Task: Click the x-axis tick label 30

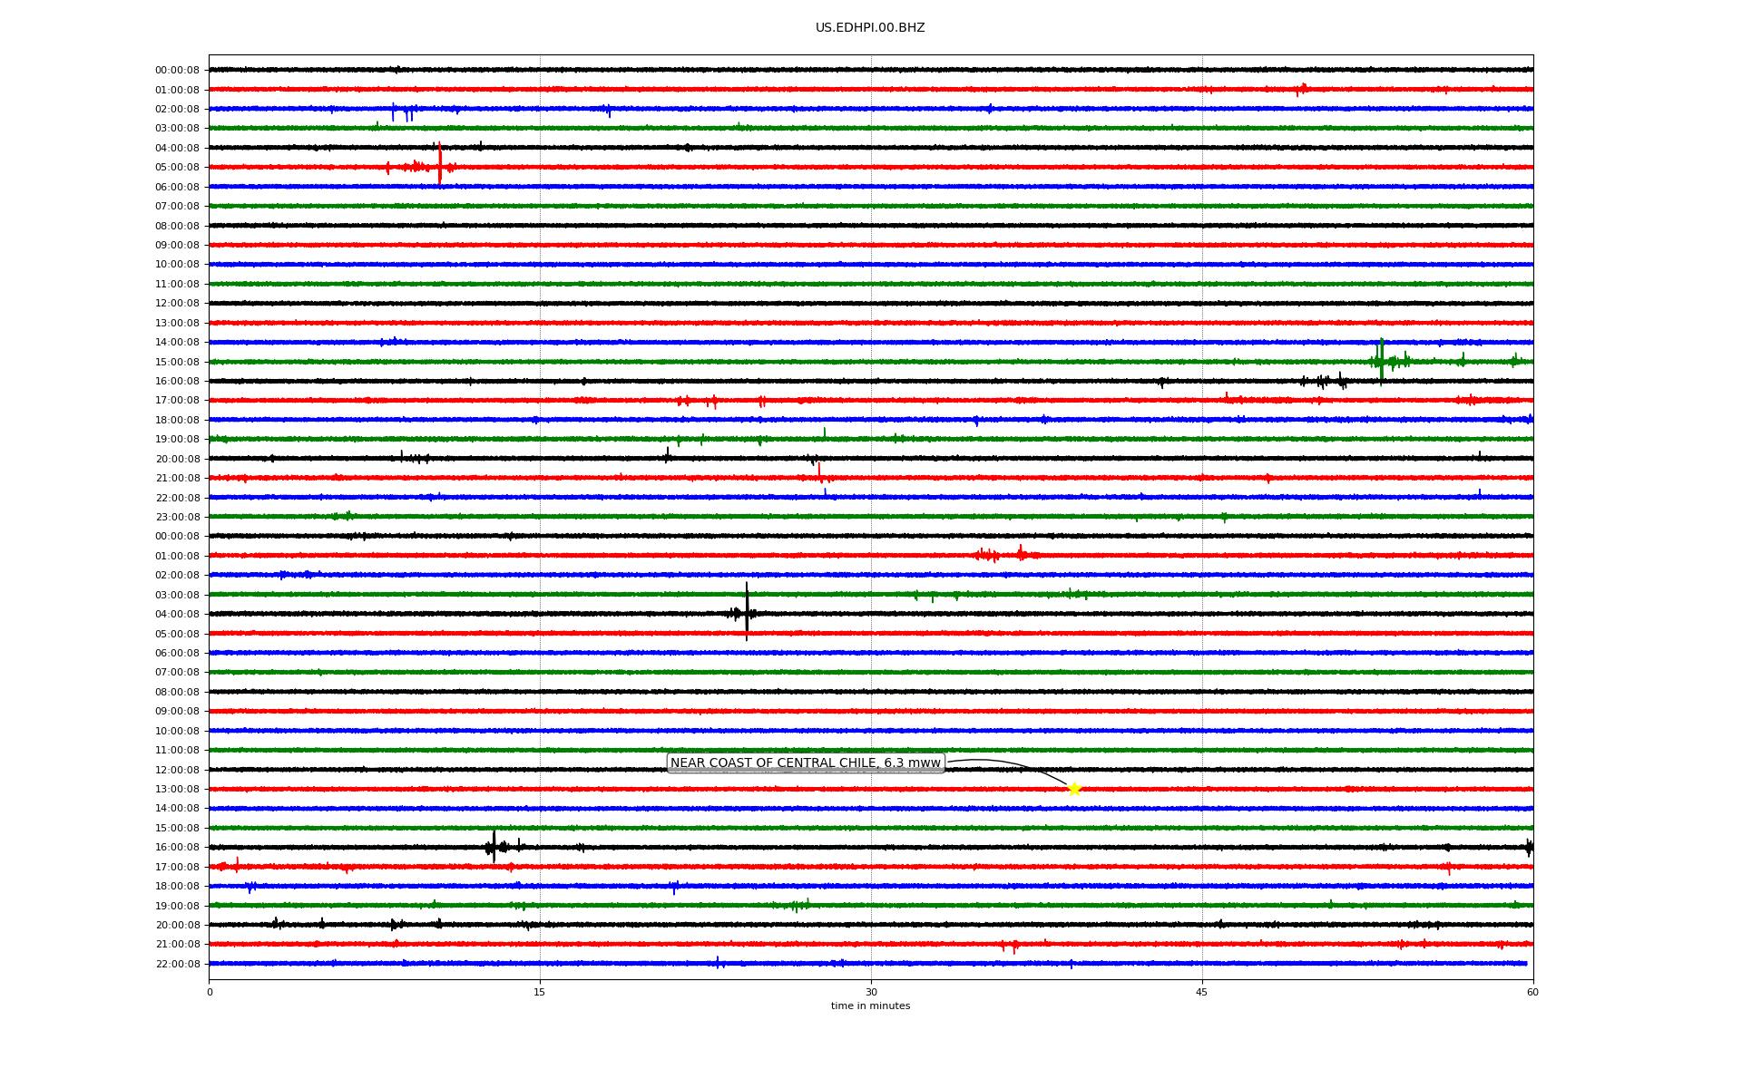Action: tap(871, 992)
